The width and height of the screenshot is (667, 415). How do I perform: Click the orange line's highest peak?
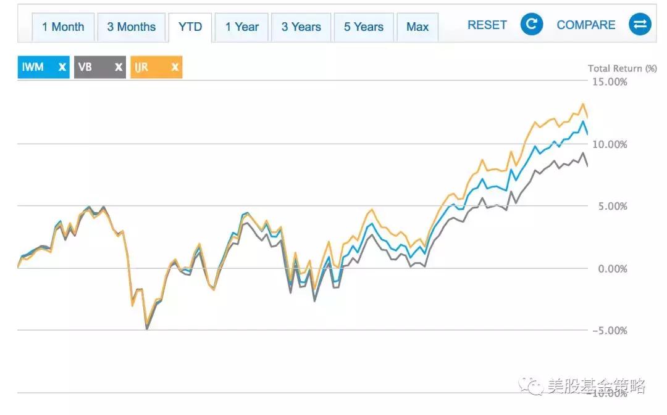tap(582, 104)
